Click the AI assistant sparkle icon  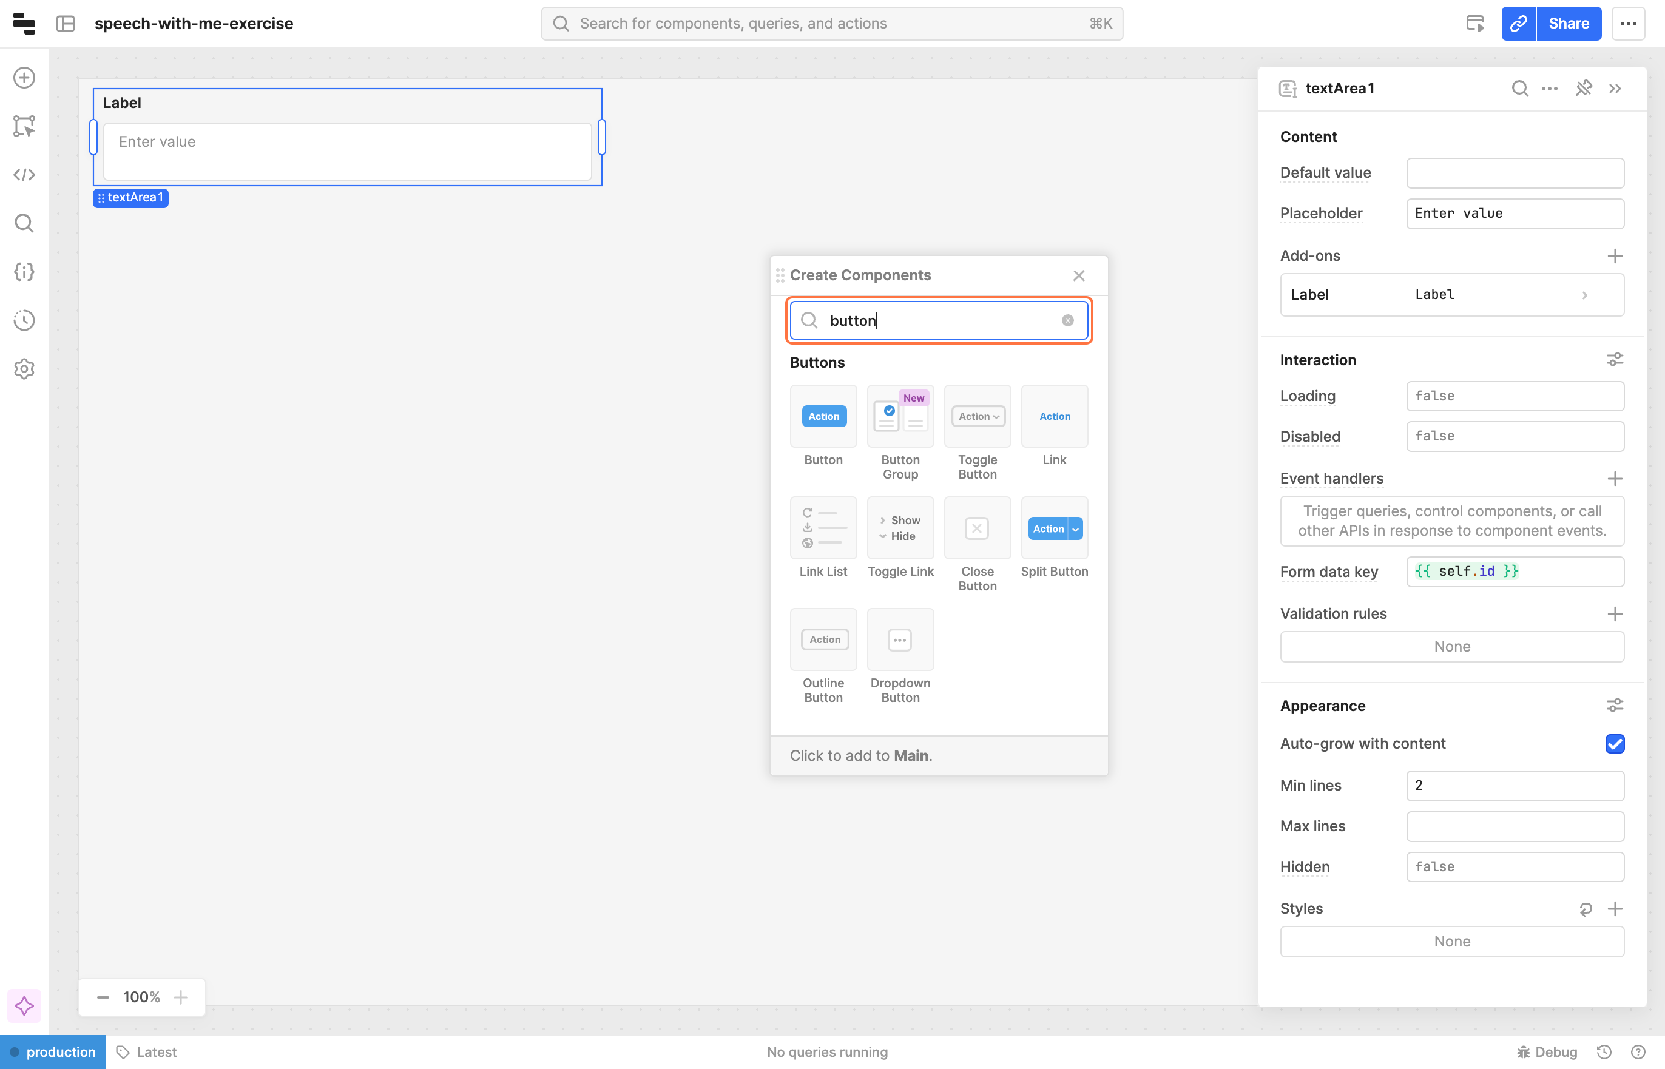[24, 1006]
